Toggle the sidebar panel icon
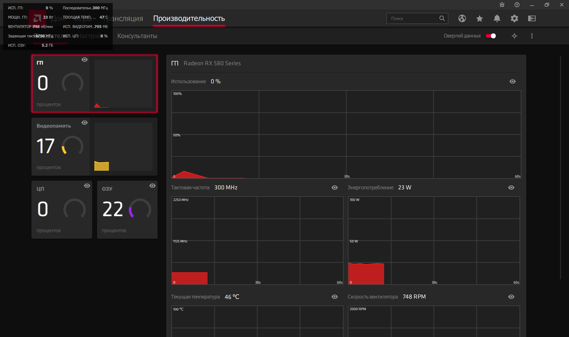The height and width of the screenshot is (337, 569). click(532, 19)
